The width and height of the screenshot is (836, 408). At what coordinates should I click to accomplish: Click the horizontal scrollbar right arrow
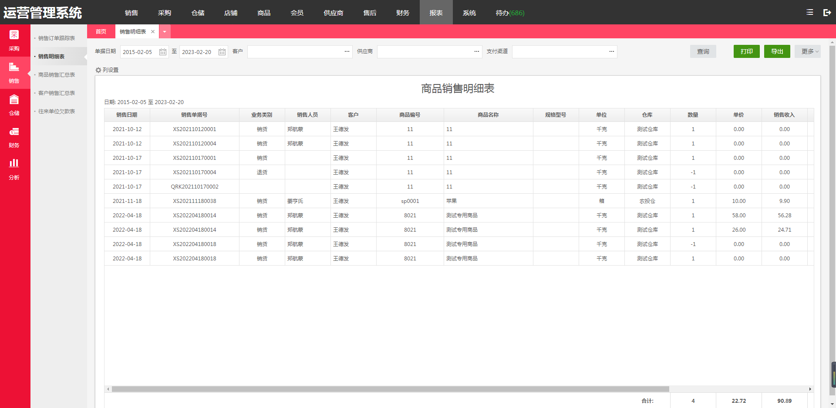[x=810, y=389]
